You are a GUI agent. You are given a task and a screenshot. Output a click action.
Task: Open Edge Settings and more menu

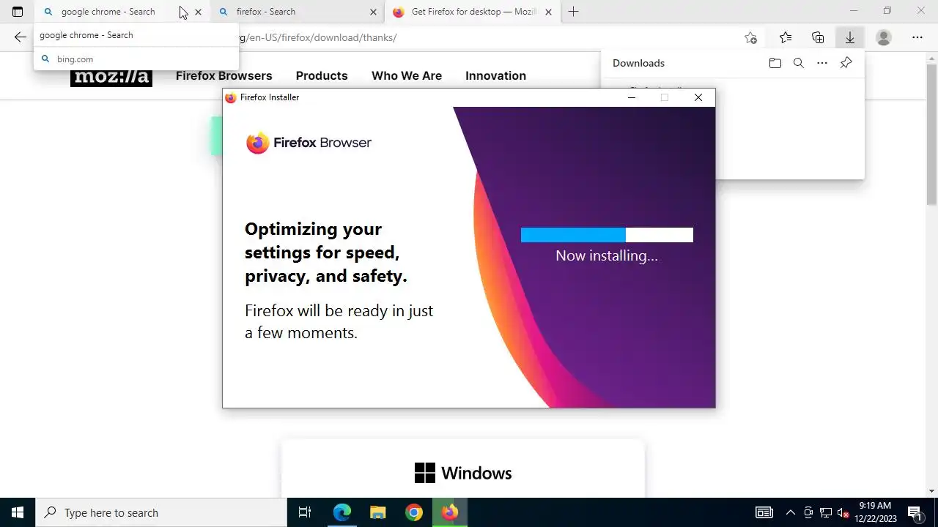coord(917,37)
